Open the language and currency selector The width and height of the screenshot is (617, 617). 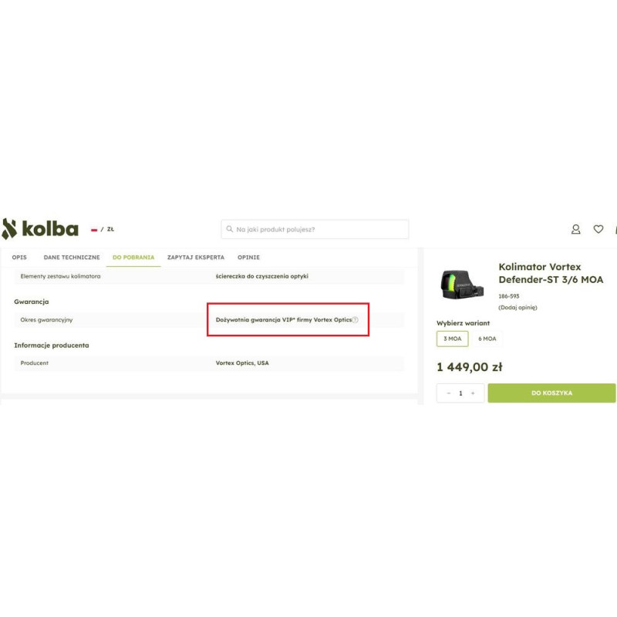[103, 229]
